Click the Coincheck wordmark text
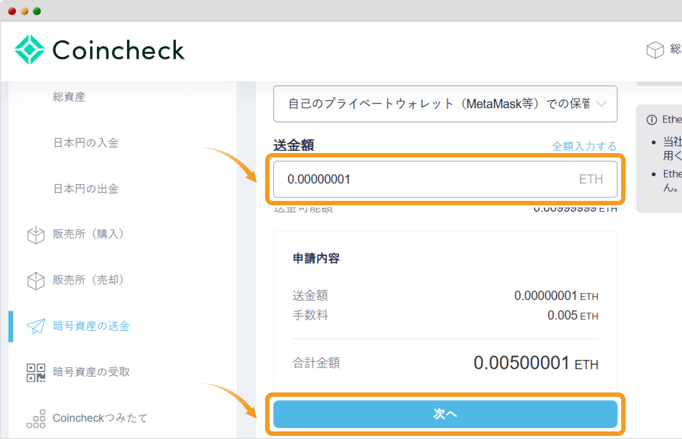The image size is (682, 439). (119, 50)
